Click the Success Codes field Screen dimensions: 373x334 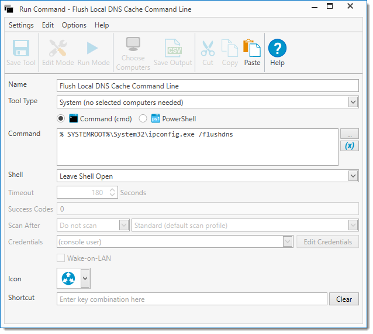pyautogui.click(x=208, y=209)
